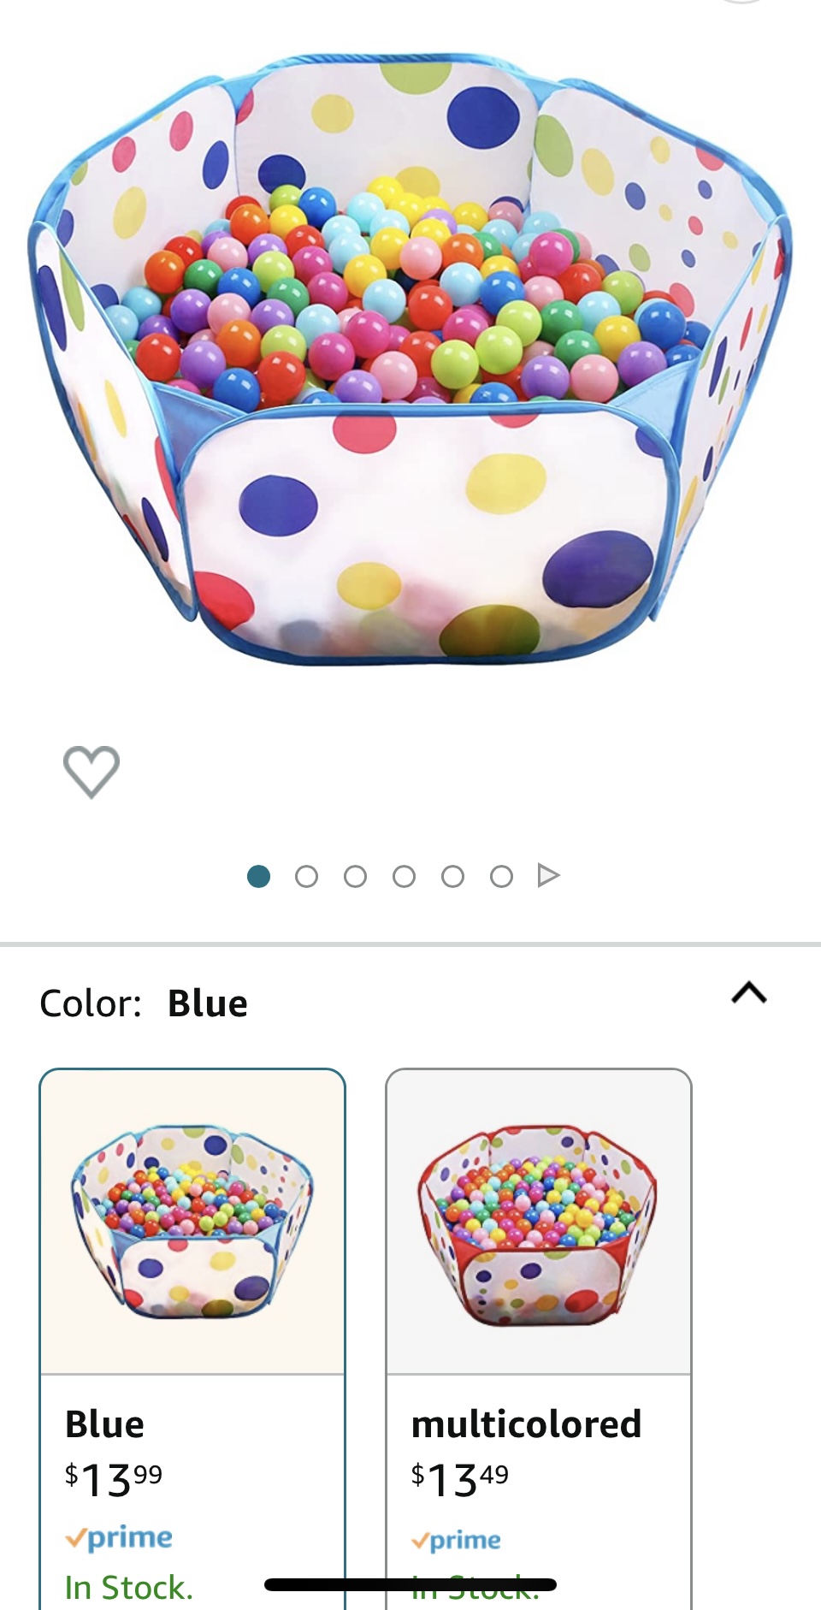Go to the third carousel image dot
The image size is (821, 1610).
[x=355, y=876]
